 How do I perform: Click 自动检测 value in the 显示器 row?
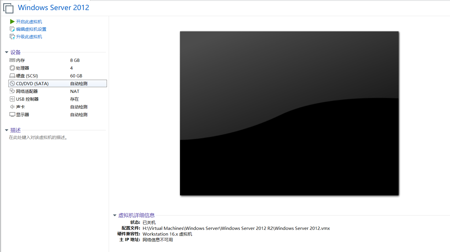click(79, 114)
